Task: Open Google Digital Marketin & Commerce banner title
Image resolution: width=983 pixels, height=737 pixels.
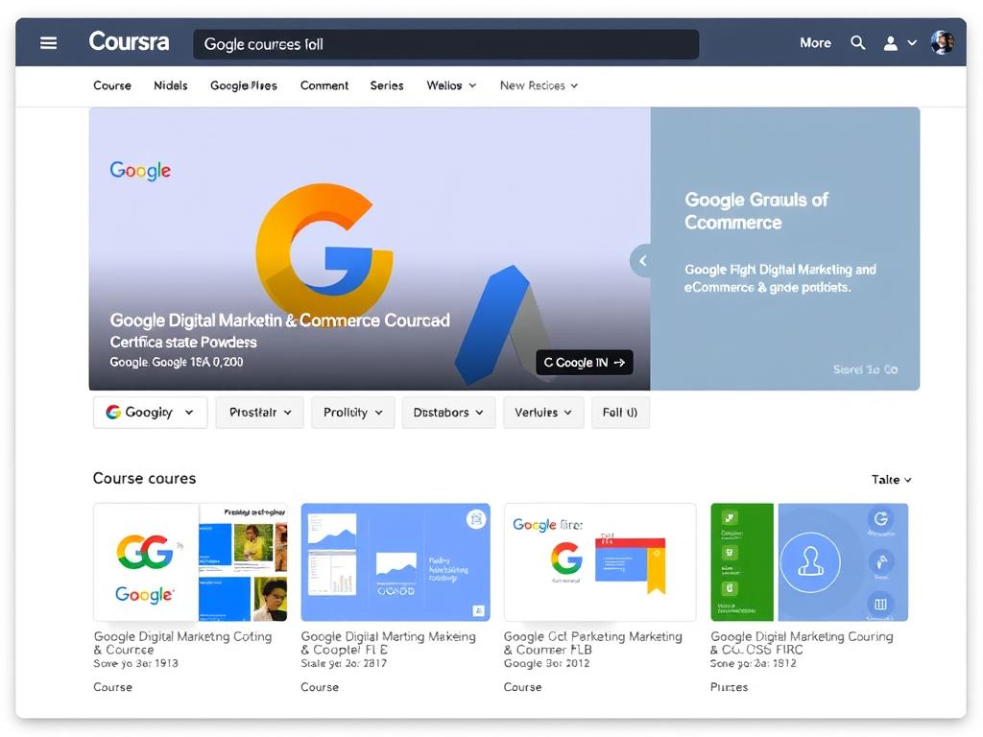Action: (279, 321)
